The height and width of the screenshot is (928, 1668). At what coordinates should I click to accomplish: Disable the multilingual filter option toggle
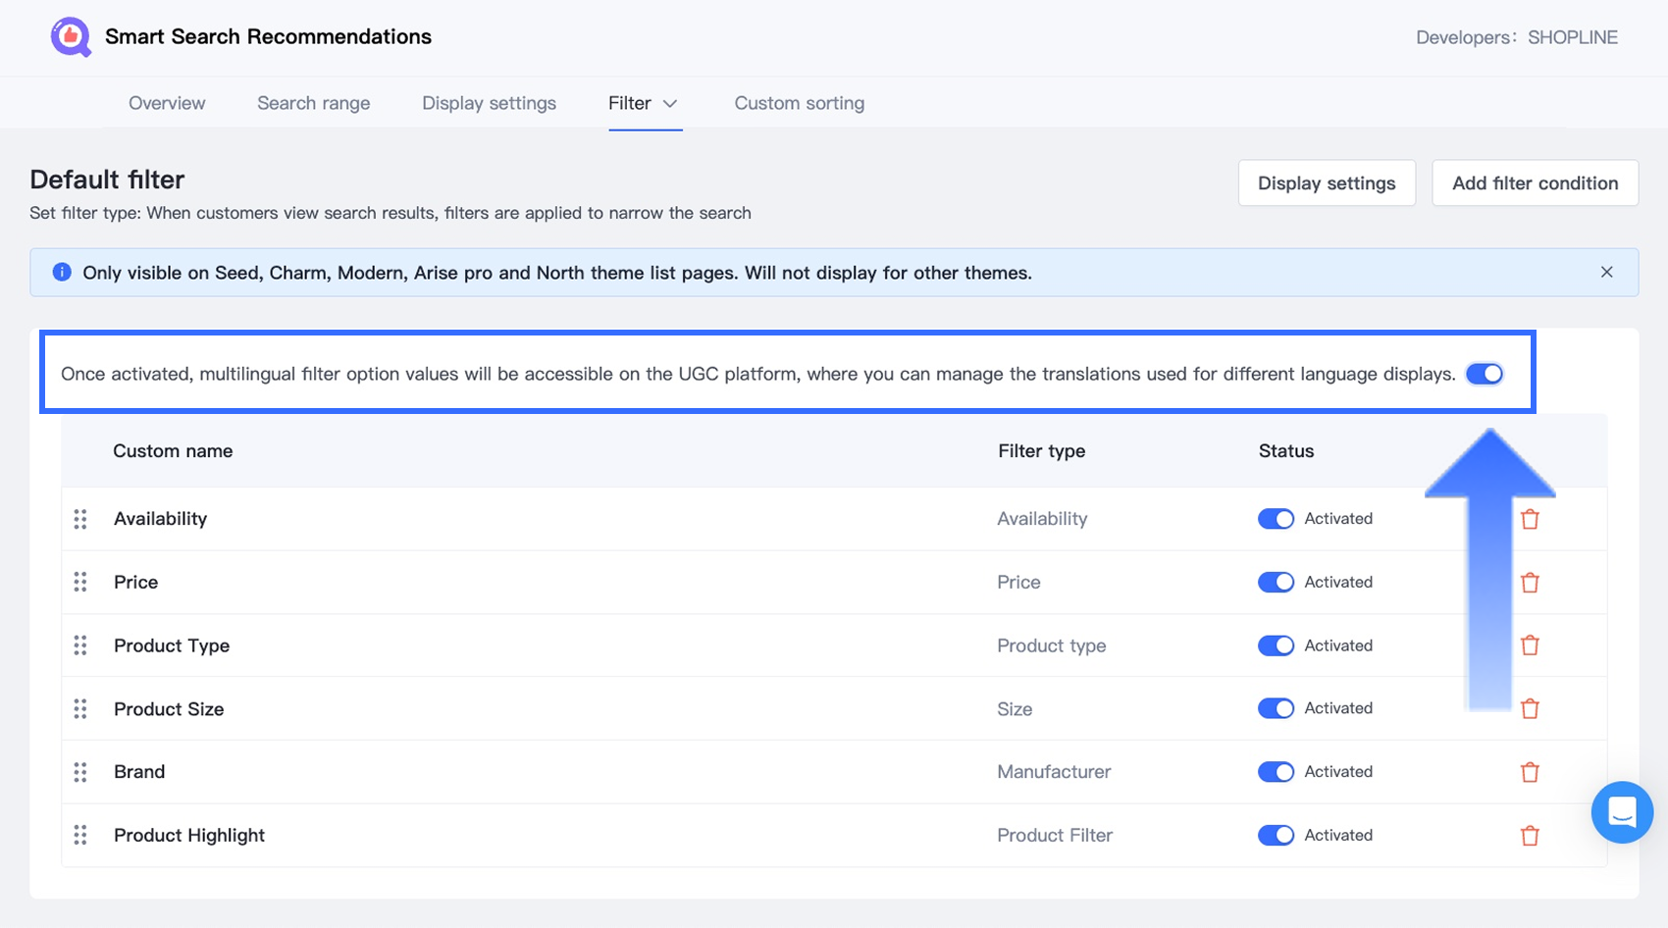pos(1484,374)
